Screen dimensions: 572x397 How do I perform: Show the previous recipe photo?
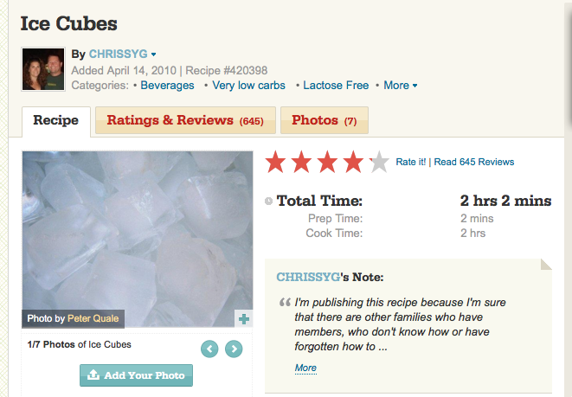(x=209, y=349)
